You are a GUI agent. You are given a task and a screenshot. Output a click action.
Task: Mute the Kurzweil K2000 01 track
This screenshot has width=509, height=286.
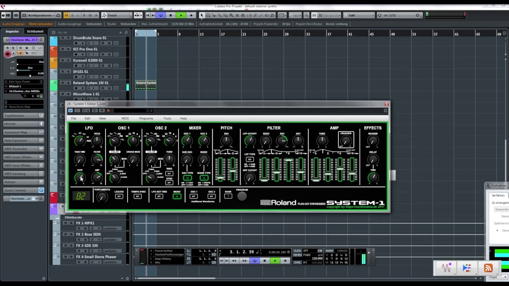[x=62, y=60]
